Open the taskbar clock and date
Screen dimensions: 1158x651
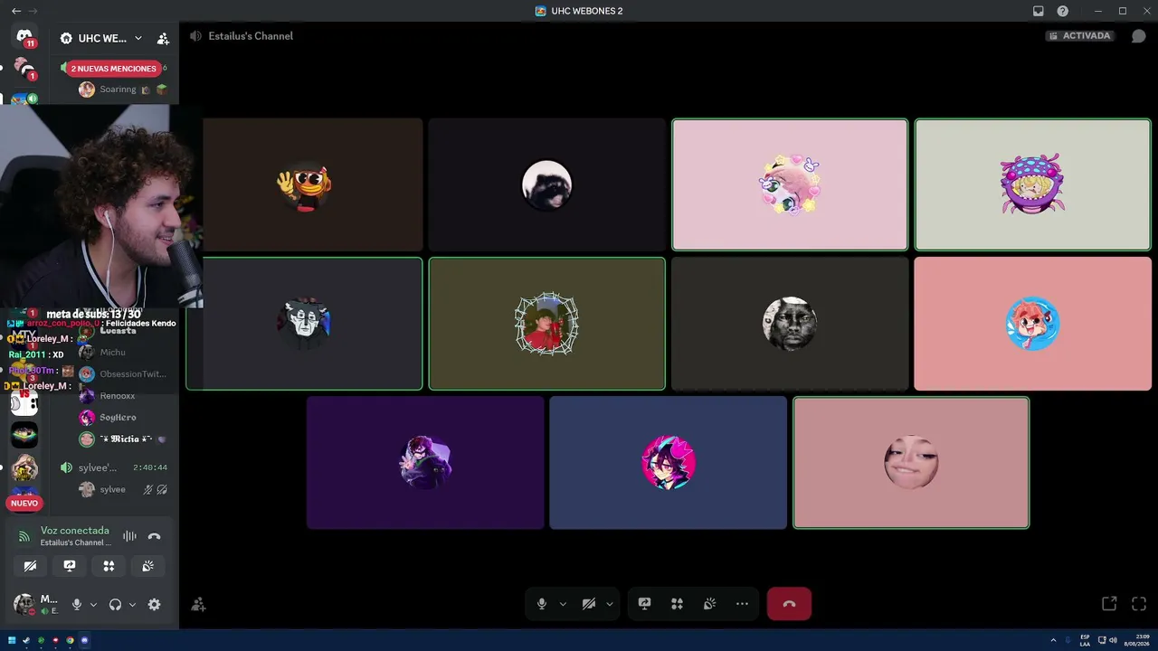click(x=1136, y=640)
